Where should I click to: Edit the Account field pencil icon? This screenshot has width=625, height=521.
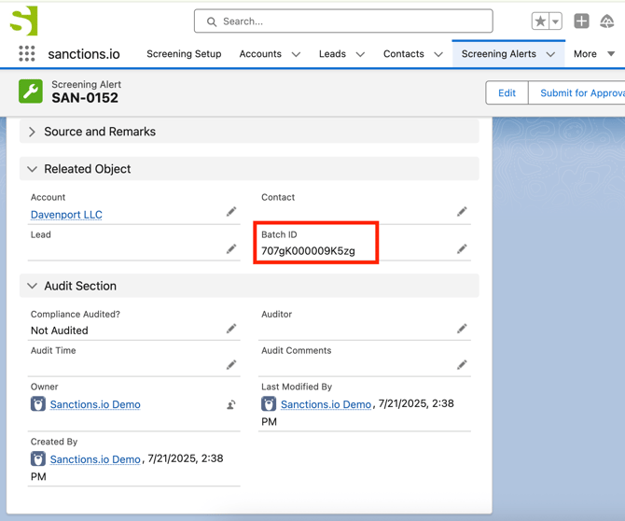(231, 211)
